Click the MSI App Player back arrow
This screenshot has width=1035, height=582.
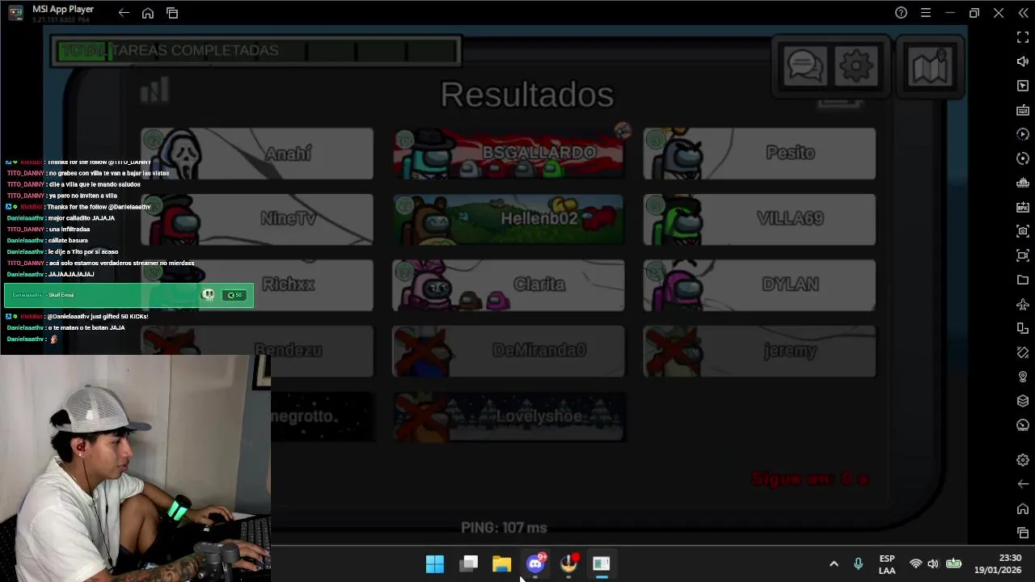124,13
